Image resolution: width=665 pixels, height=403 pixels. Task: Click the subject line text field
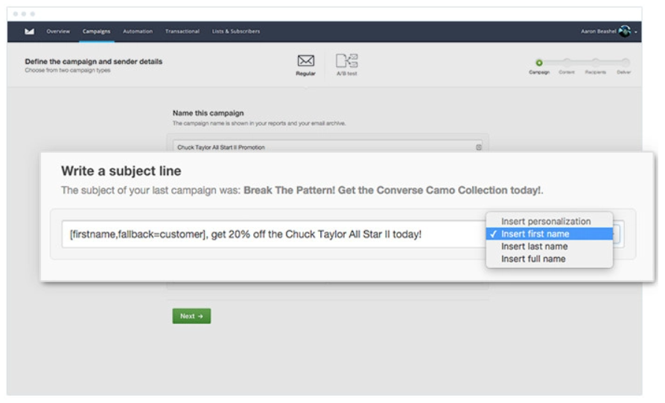point(274,234)
